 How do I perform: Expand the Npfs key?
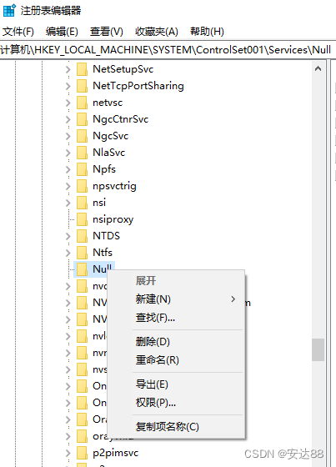[68, 169]
